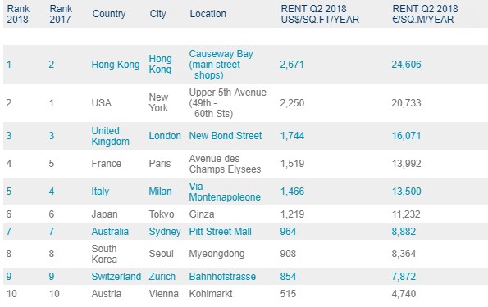The image size is (488, 307).
Task: Click the rent value 2,671
Action: point(292,65)
